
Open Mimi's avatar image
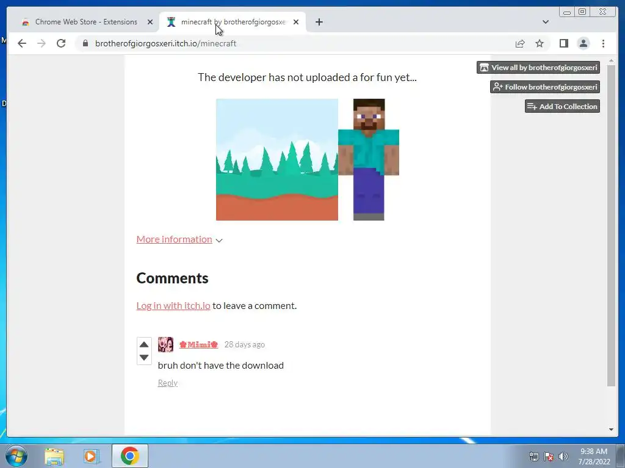point(165,345)
